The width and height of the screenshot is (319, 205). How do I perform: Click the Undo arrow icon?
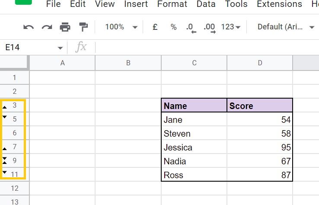point(29,27)
